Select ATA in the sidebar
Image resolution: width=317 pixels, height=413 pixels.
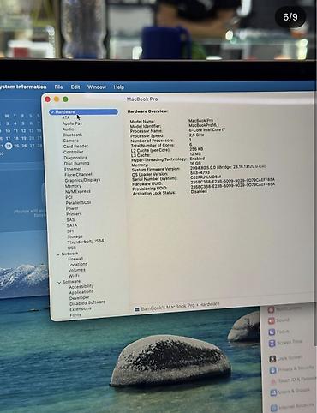coord(66,117)
